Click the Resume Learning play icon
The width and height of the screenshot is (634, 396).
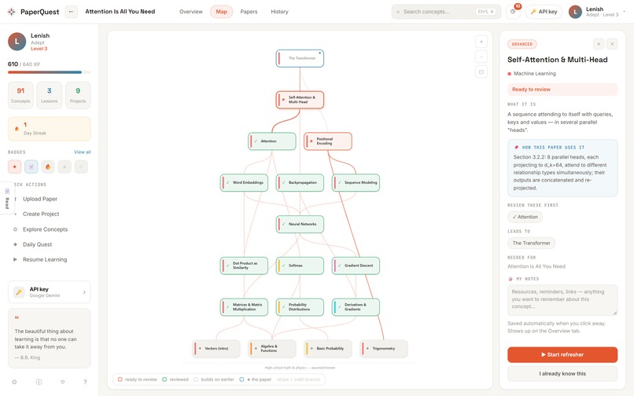tap(16, 259)
